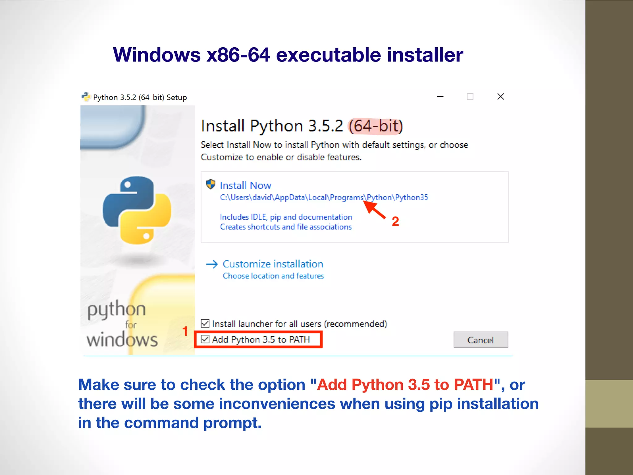Click the UAC shield icon beside Install Now
This screenshot has width=633, height=475.
click(210, 184)
